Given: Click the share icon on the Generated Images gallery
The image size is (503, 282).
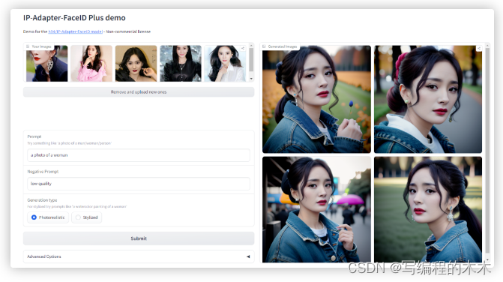Looking at the screenshot, I should click(478, 49).
